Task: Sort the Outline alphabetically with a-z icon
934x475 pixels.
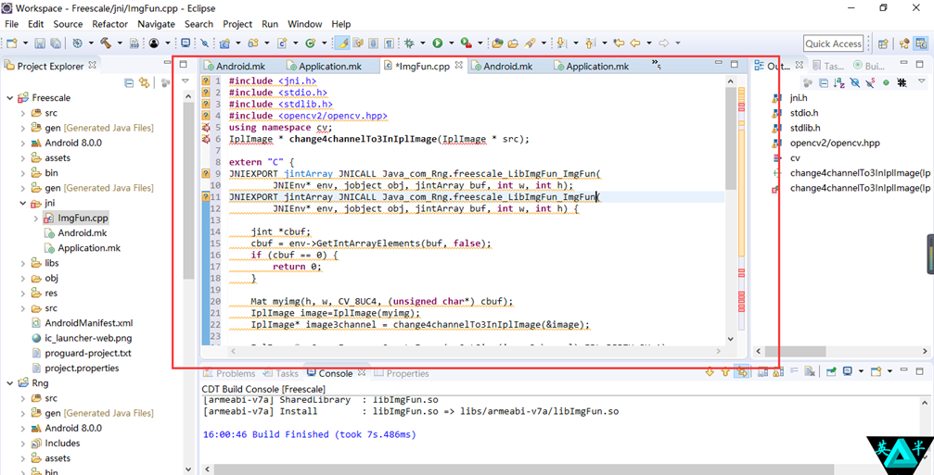Action: click(839, 83)
